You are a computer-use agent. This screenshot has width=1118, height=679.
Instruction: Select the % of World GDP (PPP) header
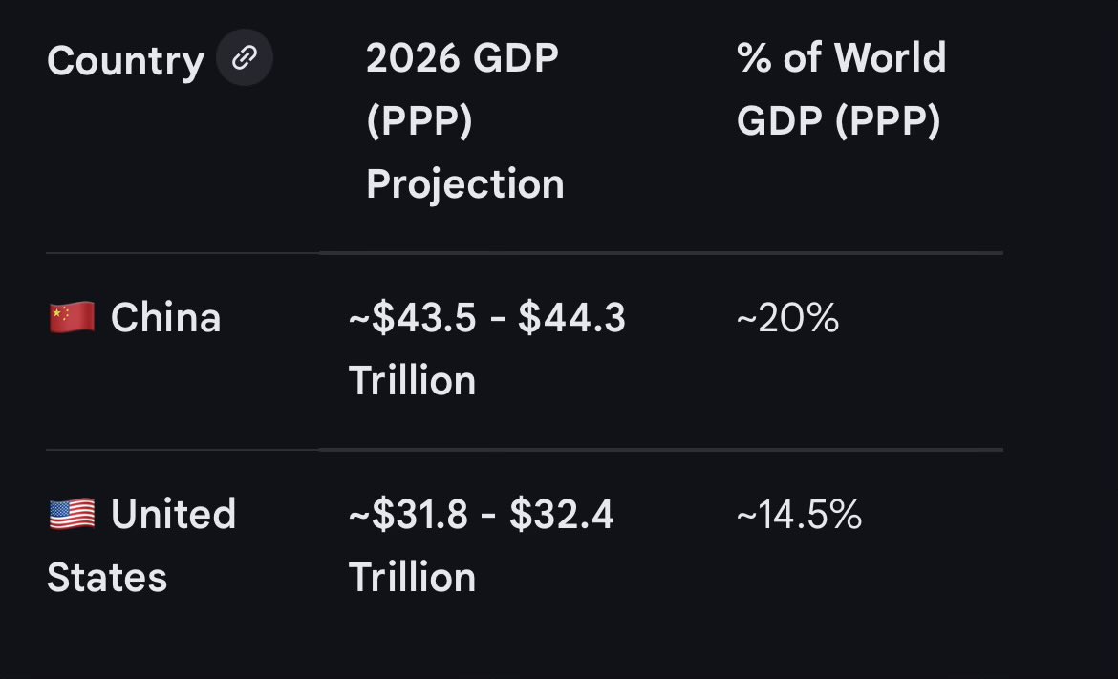[x=841, y=89]
